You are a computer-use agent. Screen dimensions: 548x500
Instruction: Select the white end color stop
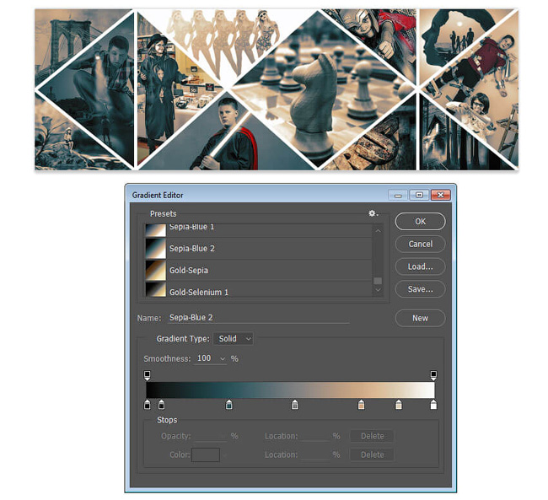coord(433,404)
